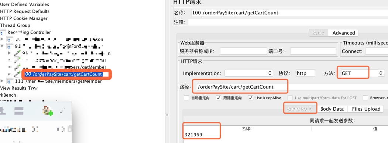This screenshot has height=143, width=388.
Task: Toggle the 自动重定向 checkbox
Action: pyautogui.click(x=186, y=98)
